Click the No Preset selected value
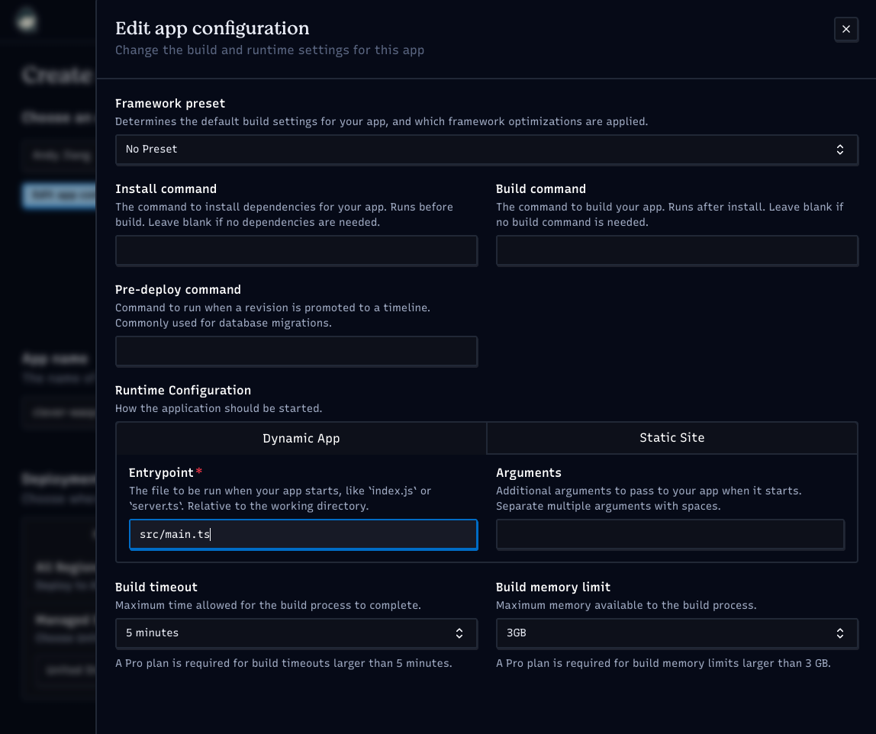 tap(150, 150)
